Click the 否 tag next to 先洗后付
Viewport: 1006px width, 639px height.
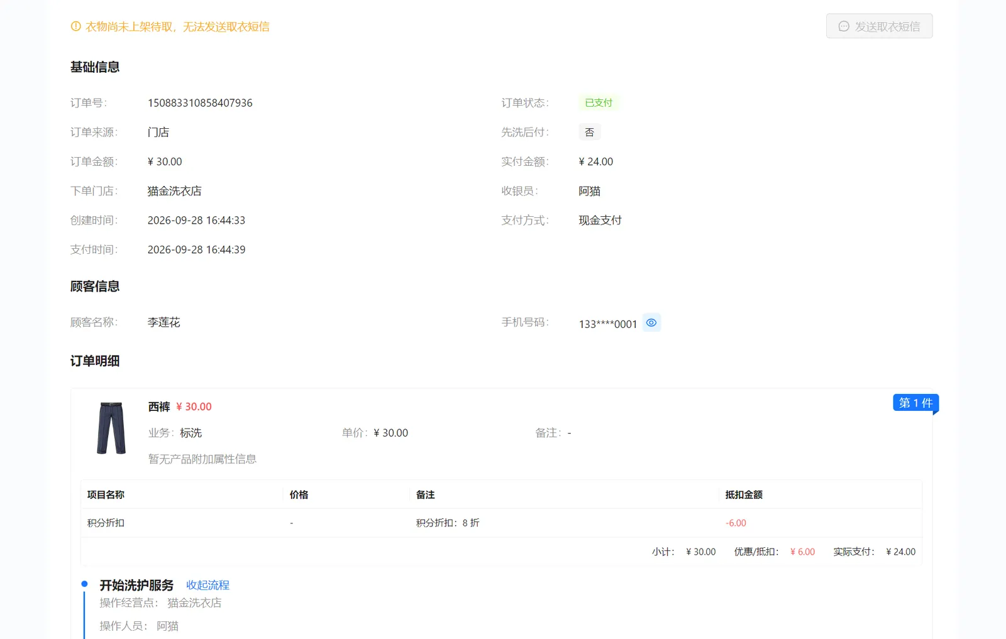(x=590, y=132)
